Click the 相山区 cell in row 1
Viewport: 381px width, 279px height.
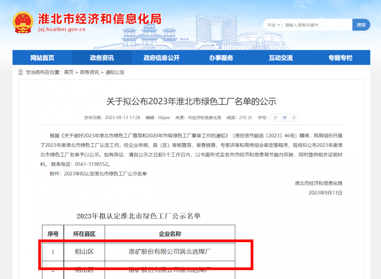[84, 252]
